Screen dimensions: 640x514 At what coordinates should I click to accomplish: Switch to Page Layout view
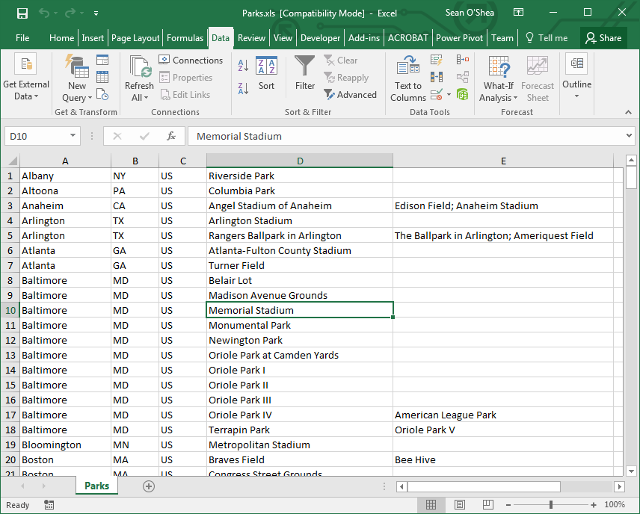(x=460, y=505)
